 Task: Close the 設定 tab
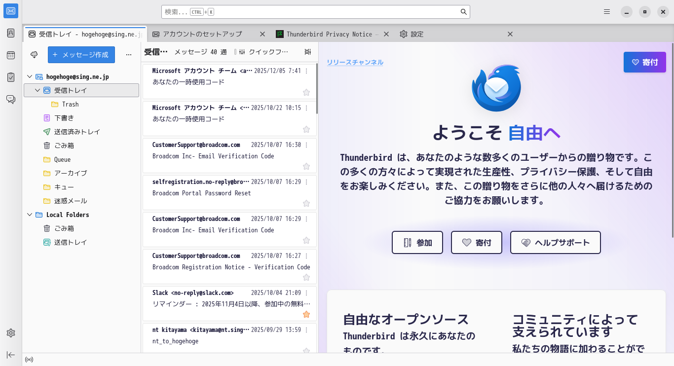[510, 34]
